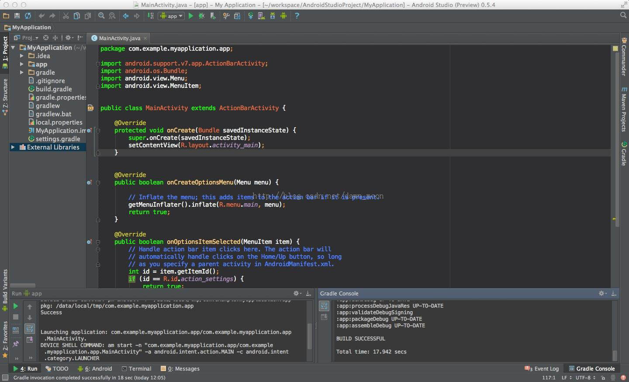Click the Paste toolbar icon

(x=88, y=16)
